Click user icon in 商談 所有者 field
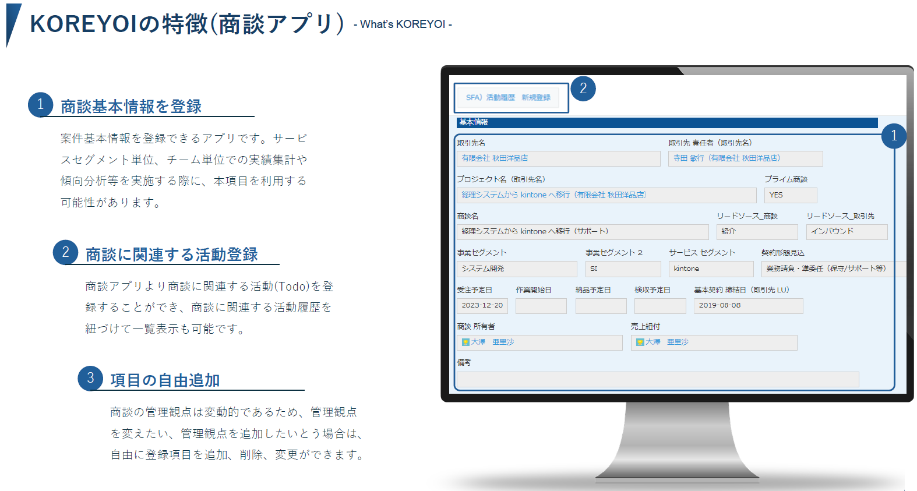917x491 pixels. pos(465,342)
